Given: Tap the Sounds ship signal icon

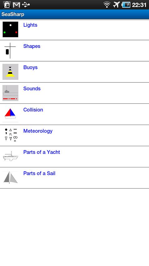Looking at the screenshot, I should pos(10,93).
